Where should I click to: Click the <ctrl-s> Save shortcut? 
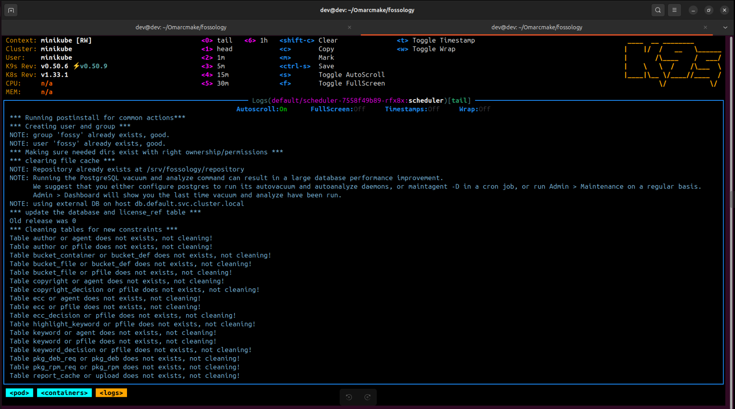click(307, 66)
